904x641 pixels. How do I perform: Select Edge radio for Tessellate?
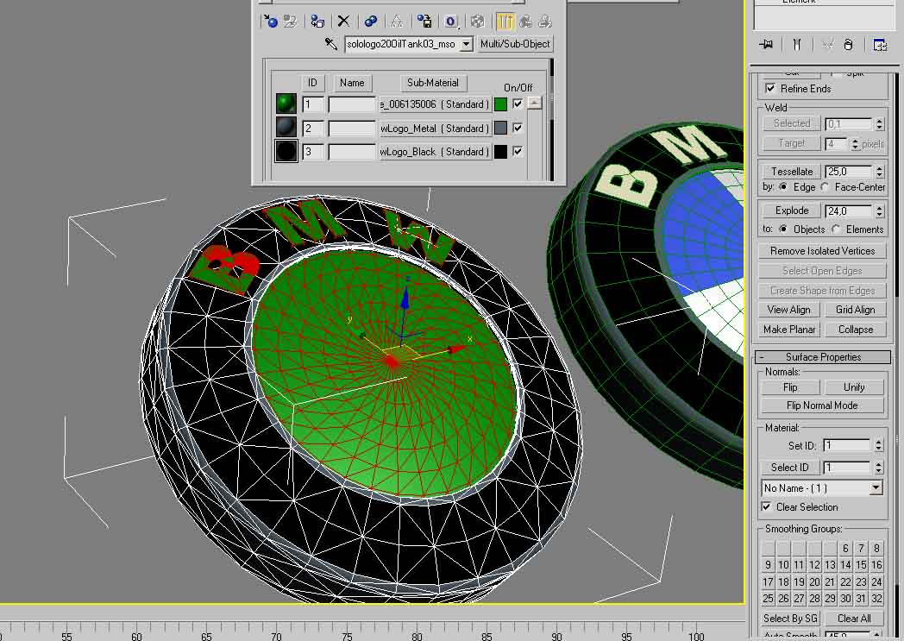(x=783, y=186)
